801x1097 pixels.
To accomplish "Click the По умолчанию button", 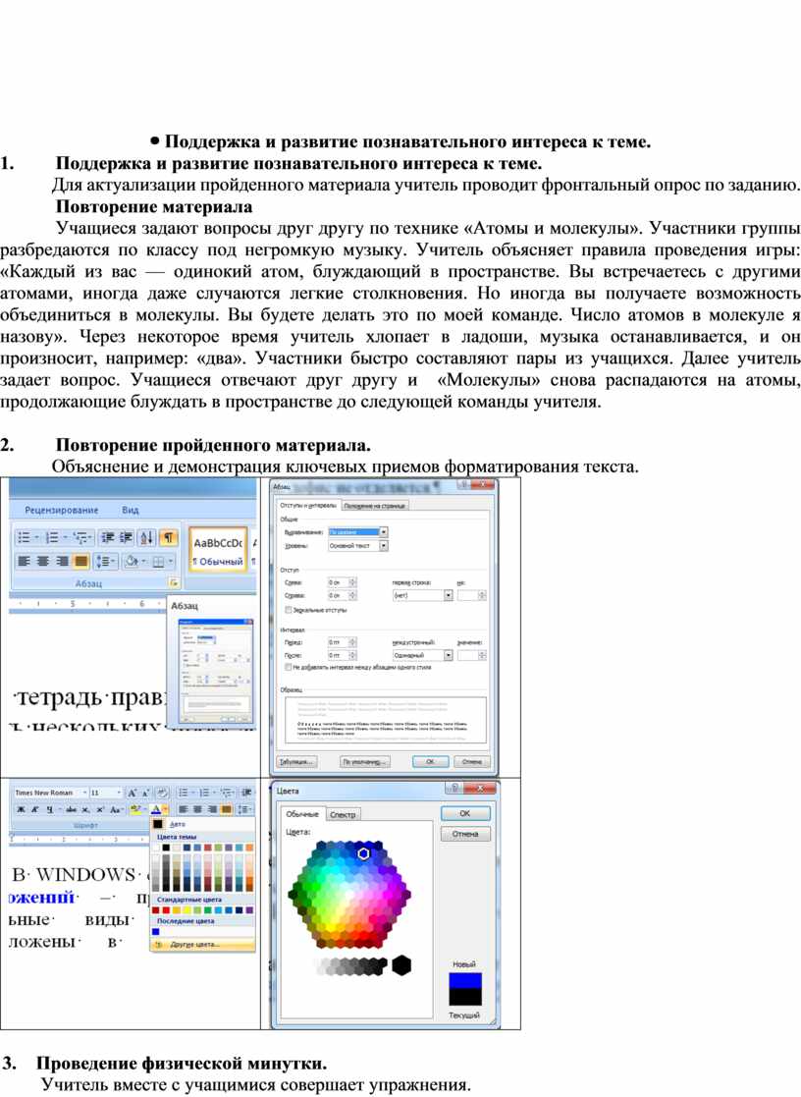I will coord(364,762).
